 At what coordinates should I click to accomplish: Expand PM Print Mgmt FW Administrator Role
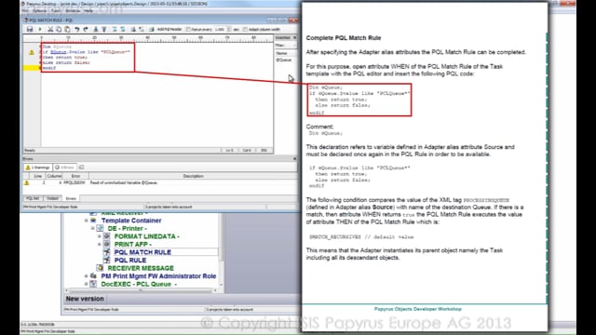[x=87, y=276]
